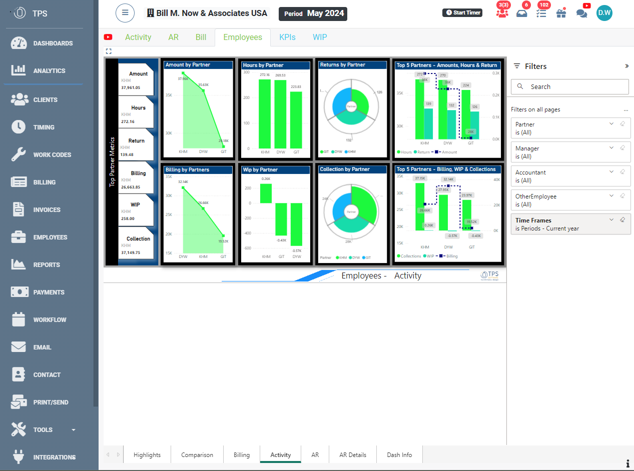Collapse the Filters pane
This screenshot has height=471, width=634.
pyautogui.click(x=626, y=66)
